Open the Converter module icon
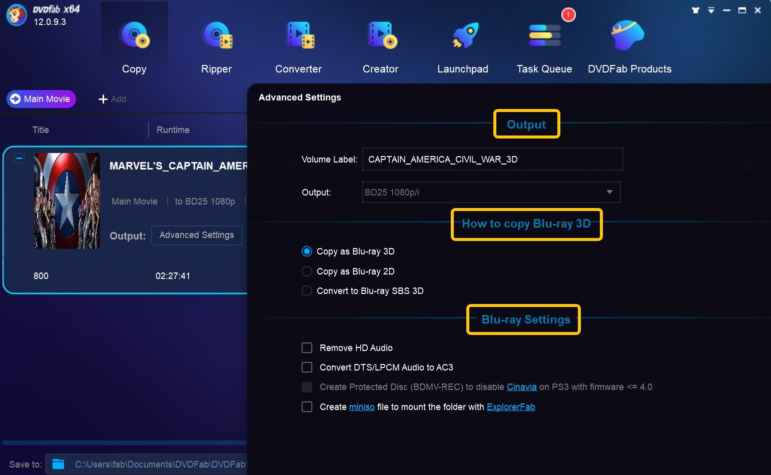Image resolution: width=771 pixels, height=475 pixels. (x=299, y=36)
